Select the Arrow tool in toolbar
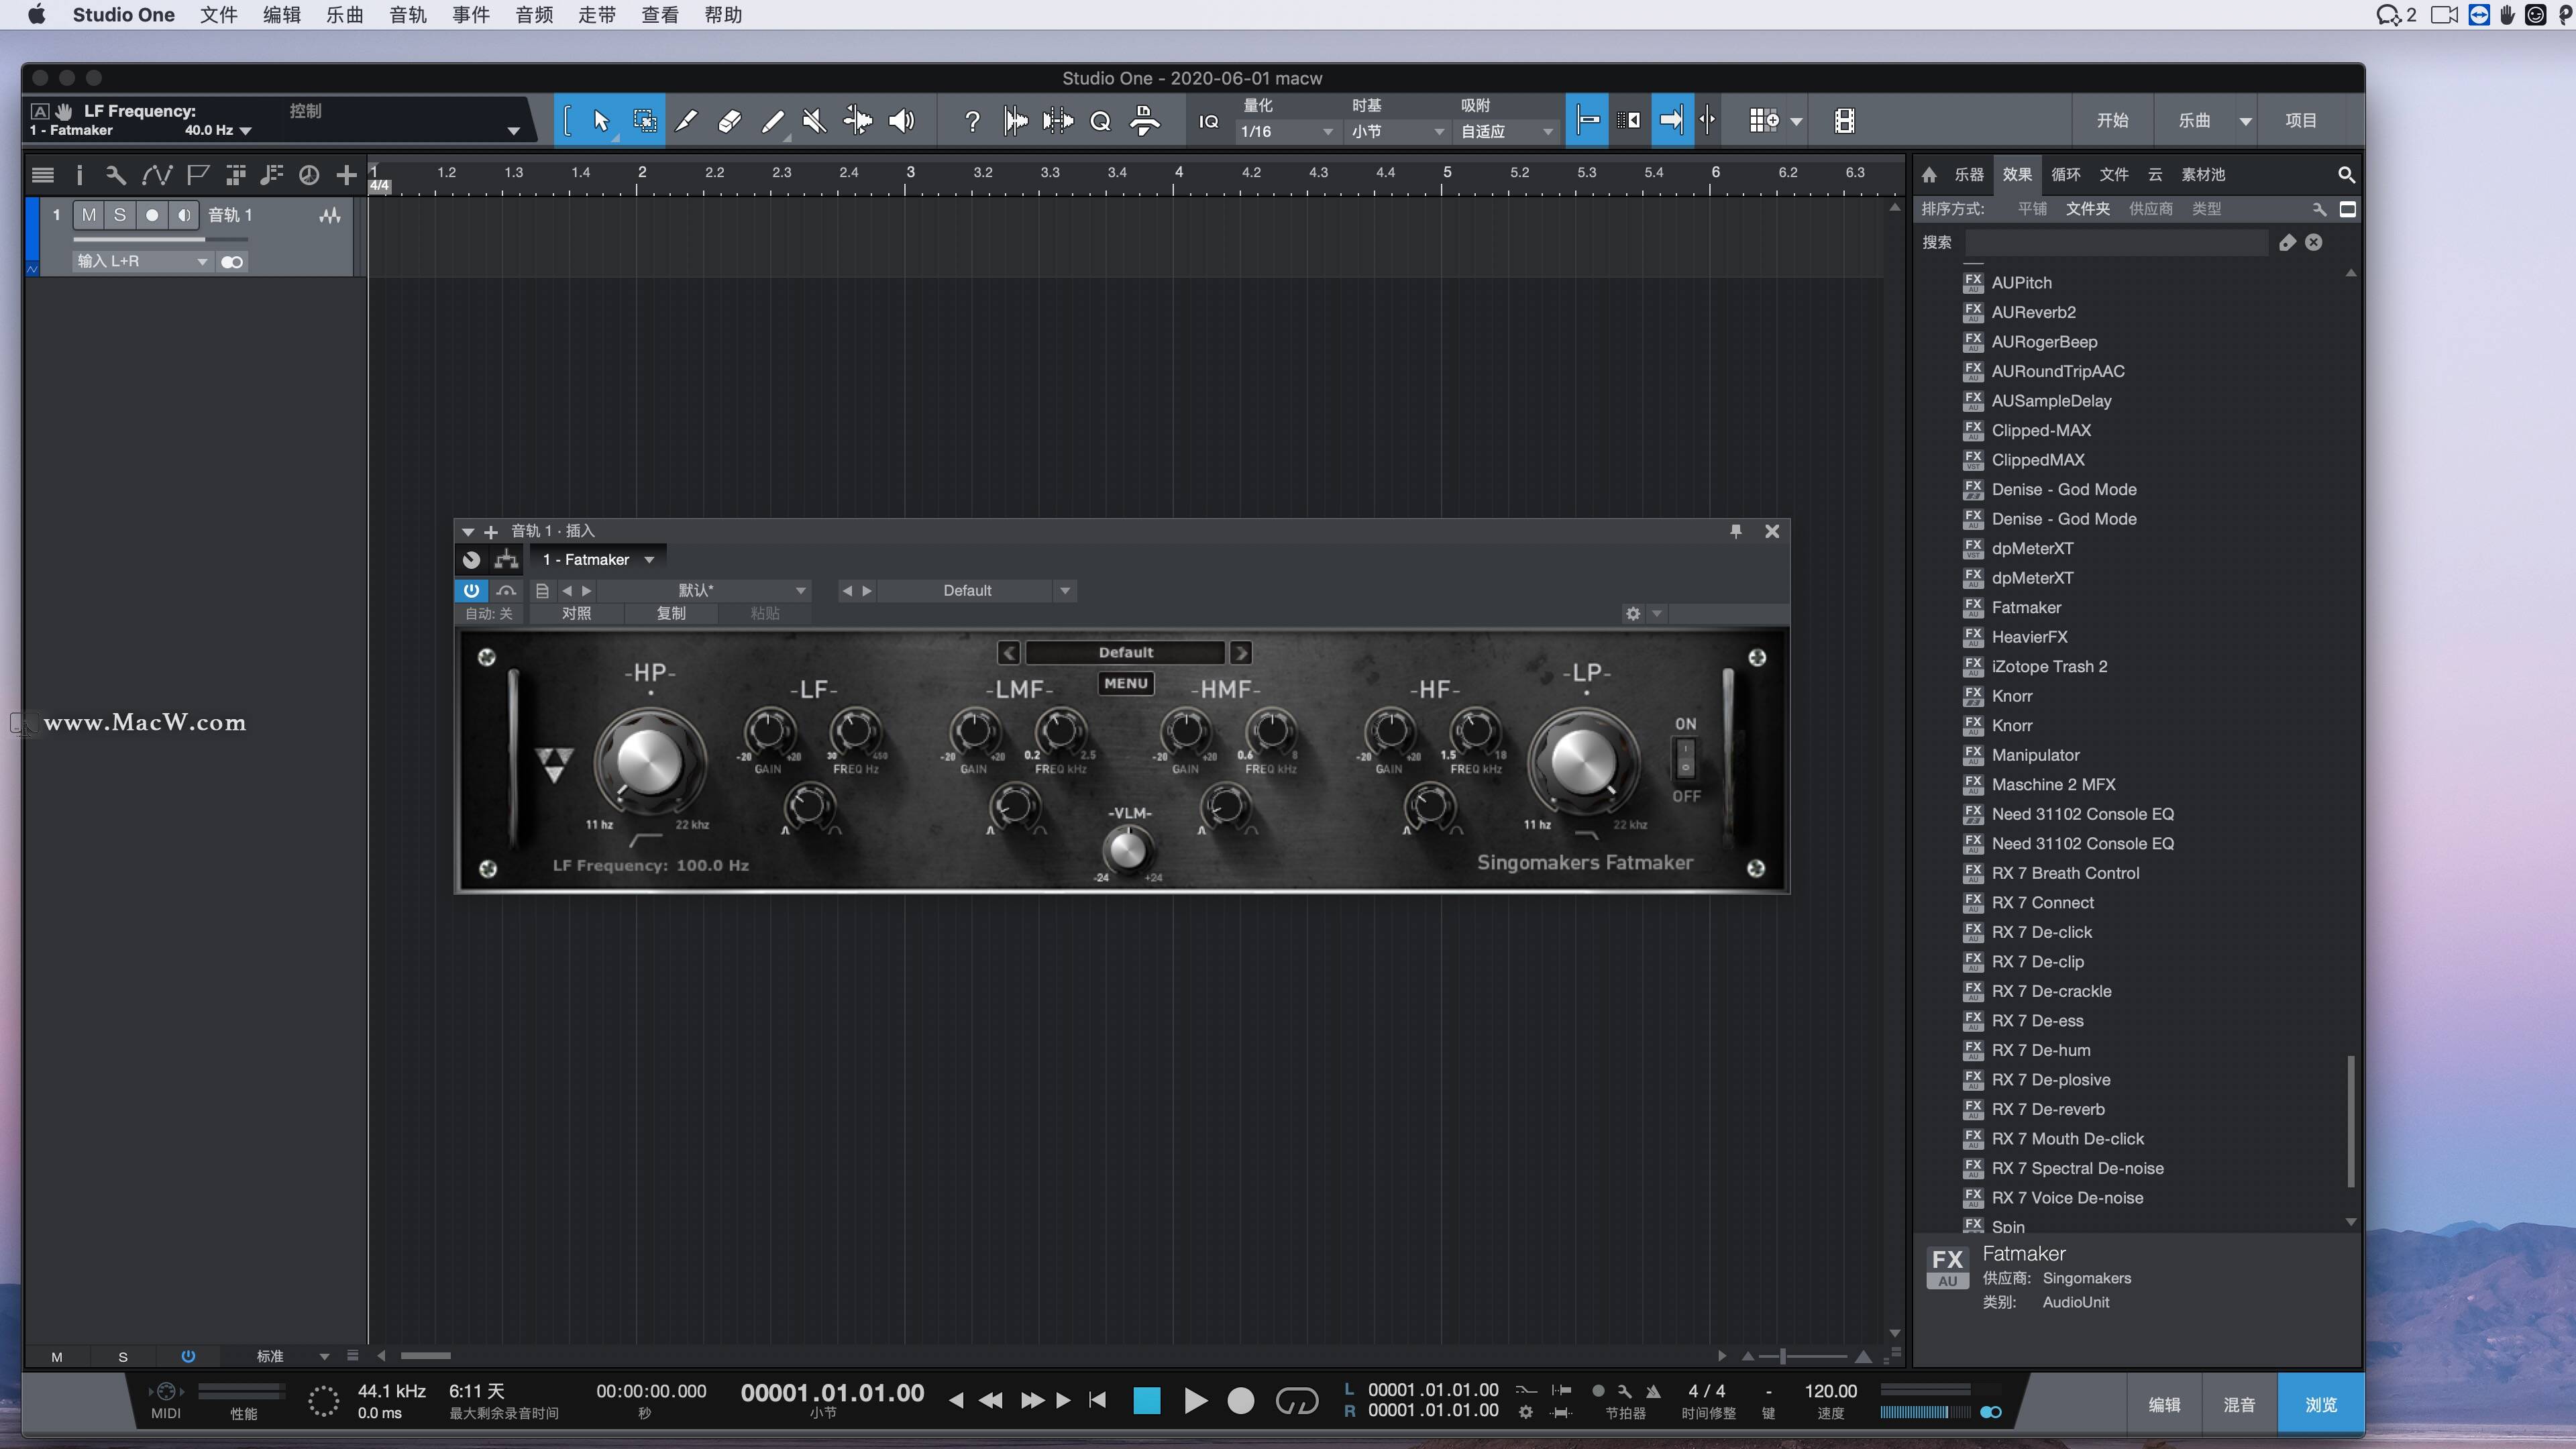The image size is (2576, 1449). 601,121
